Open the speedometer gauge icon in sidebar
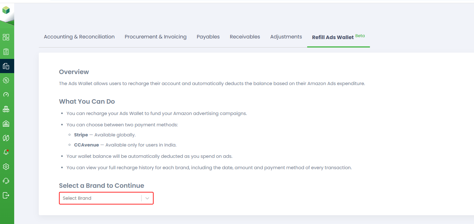The height and width of the screenshot is (224, 474). point(6,95)
